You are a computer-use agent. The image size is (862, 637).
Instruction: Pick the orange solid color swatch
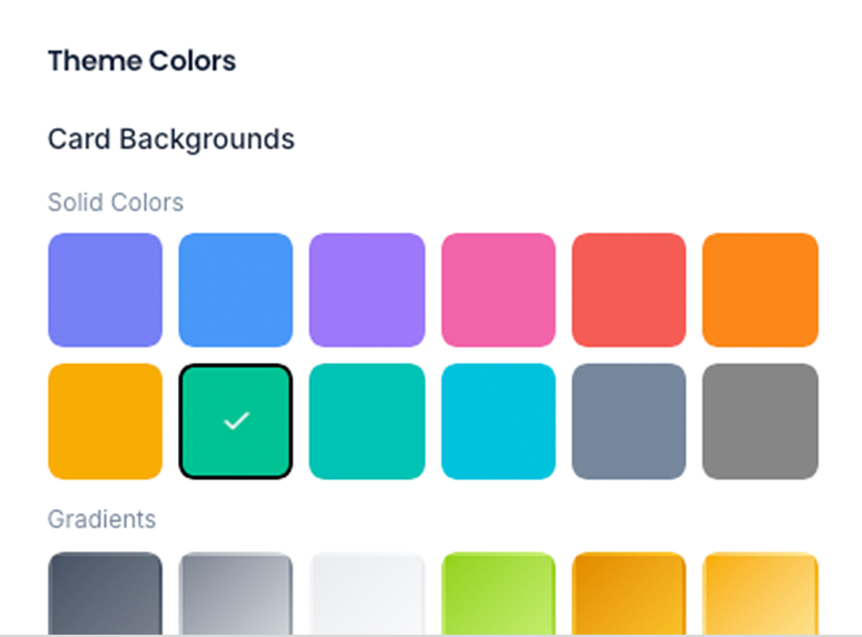click(760, 290)
